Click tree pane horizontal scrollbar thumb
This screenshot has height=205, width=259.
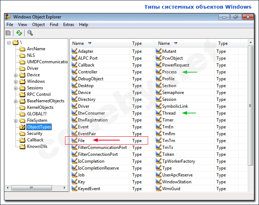[31, 188]
